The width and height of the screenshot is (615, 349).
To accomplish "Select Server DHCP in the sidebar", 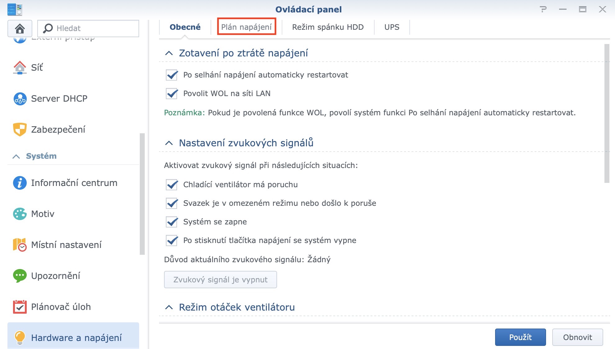I will [x=59, y=99].
